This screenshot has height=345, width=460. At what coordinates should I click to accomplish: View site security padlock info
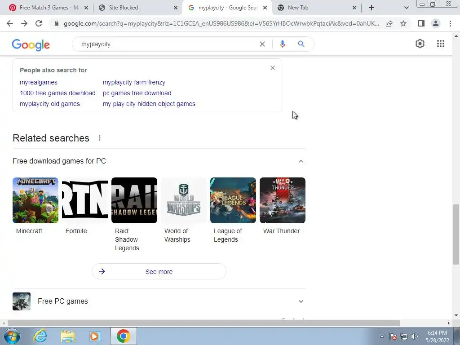click(x=57, y=23)
